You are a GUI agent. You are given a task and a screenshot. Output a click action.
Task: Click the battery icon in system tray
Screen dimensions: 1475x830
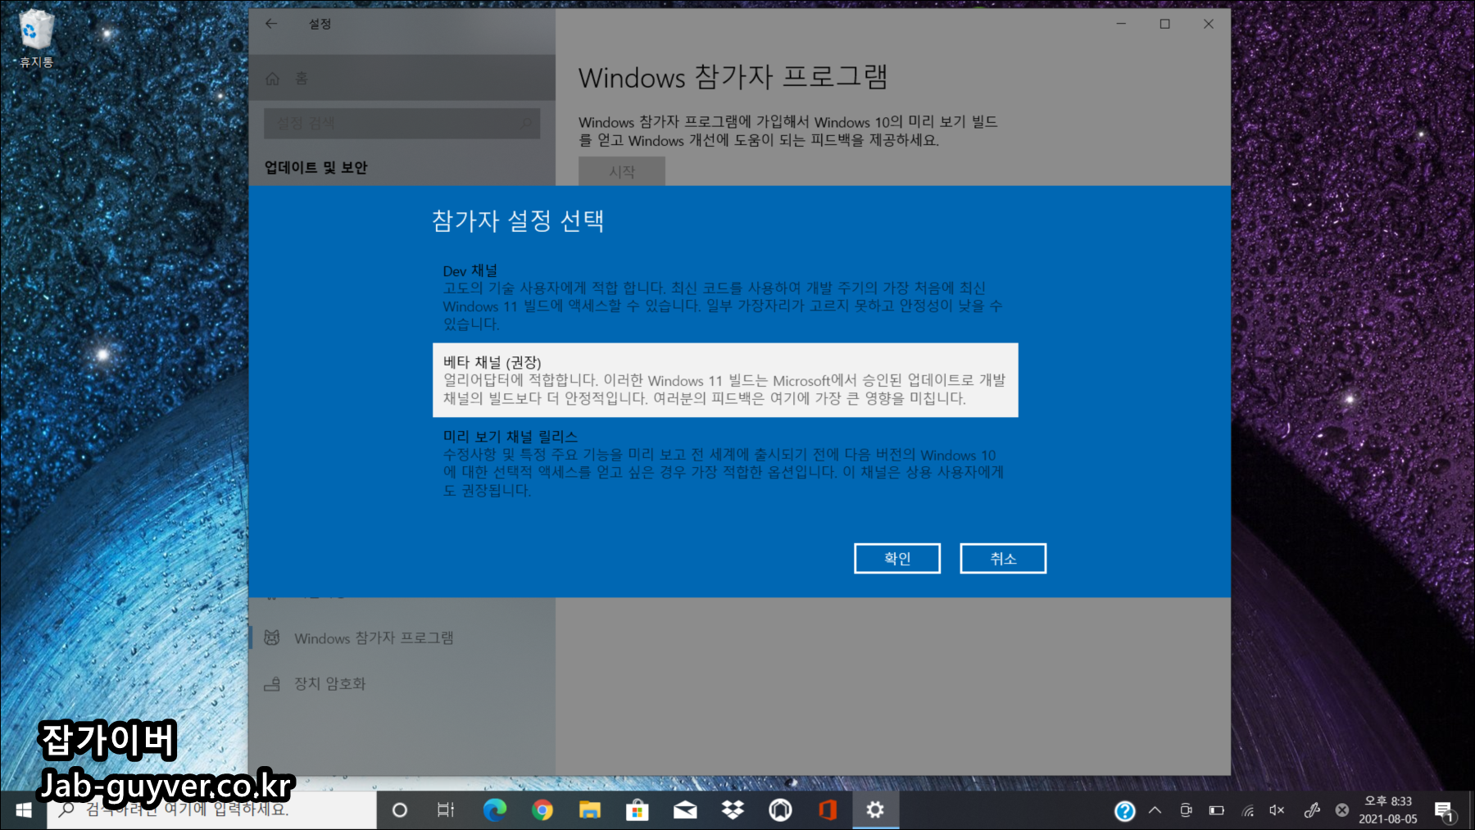point(1217,810)
